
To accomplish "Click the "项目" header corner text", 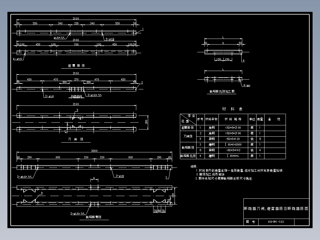I will 191,116.
